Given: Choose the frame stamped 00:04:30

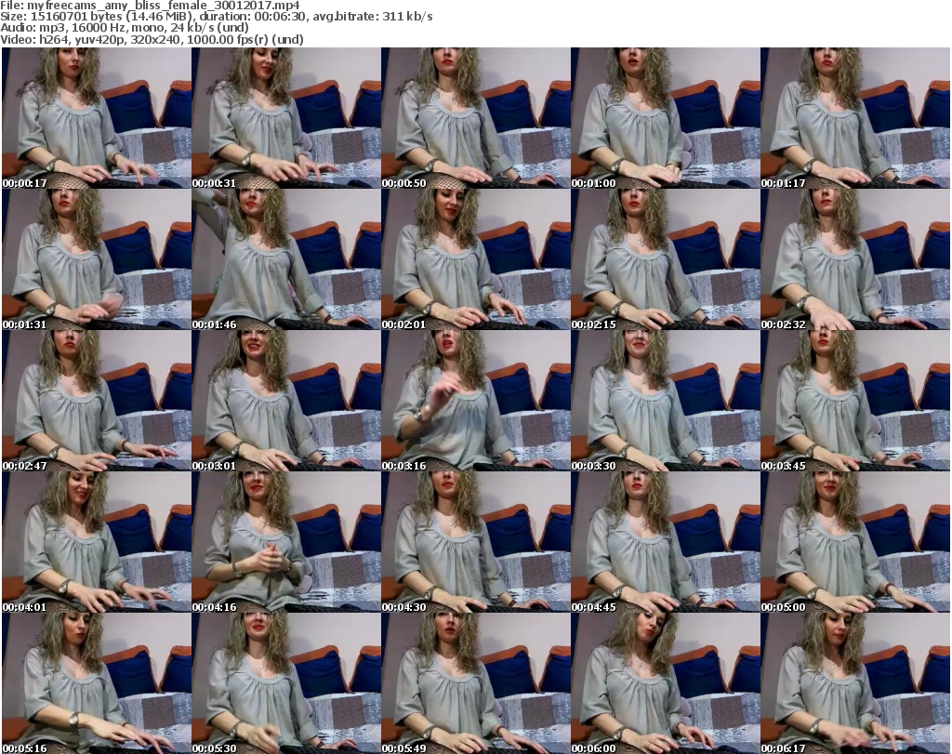Looking at the screenshot, I should (x=475, y=542).
